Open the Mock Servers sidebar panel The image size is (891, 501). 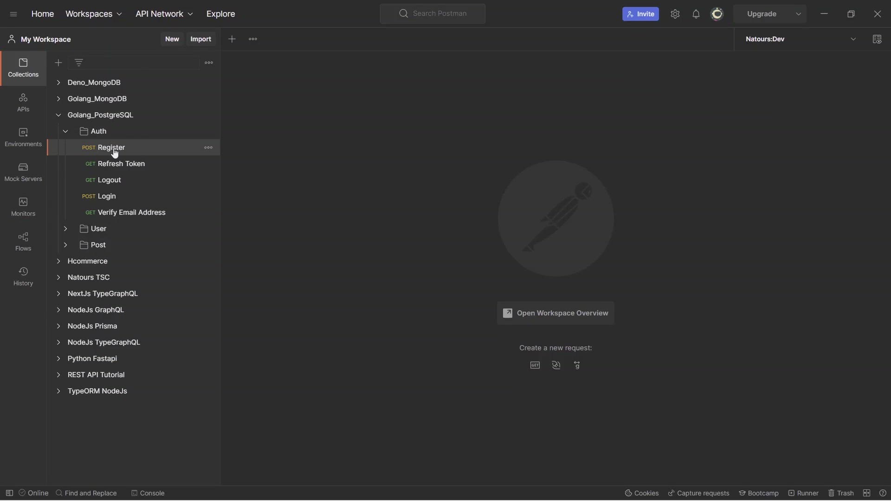[x=23, y=172]
